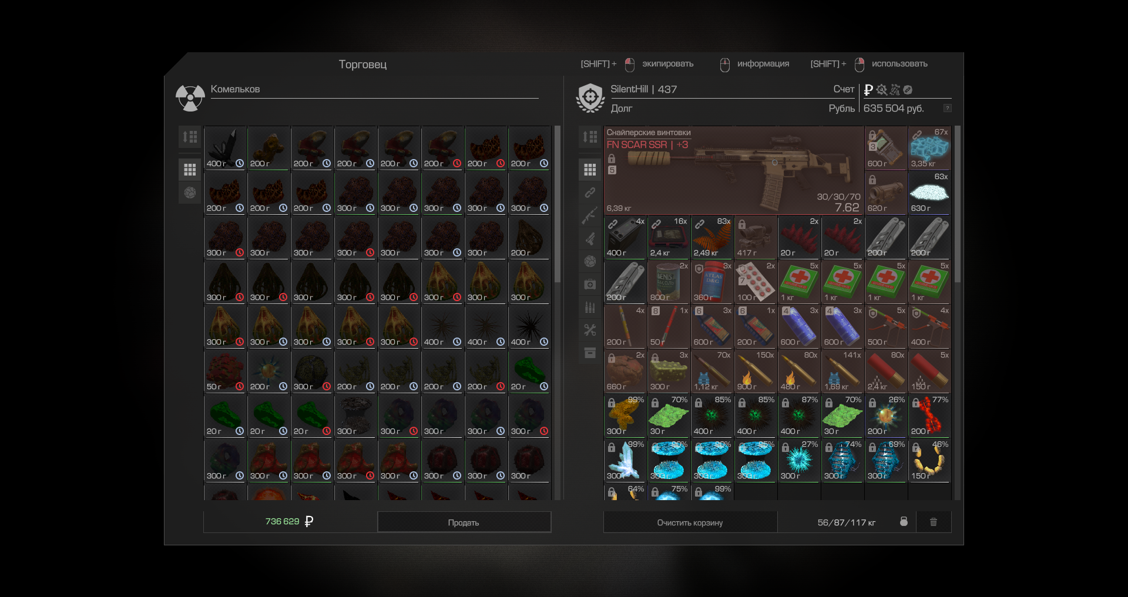Select the 360 г Atlas can
This screenshot has width=1128, height=597.
coord(712,282)
